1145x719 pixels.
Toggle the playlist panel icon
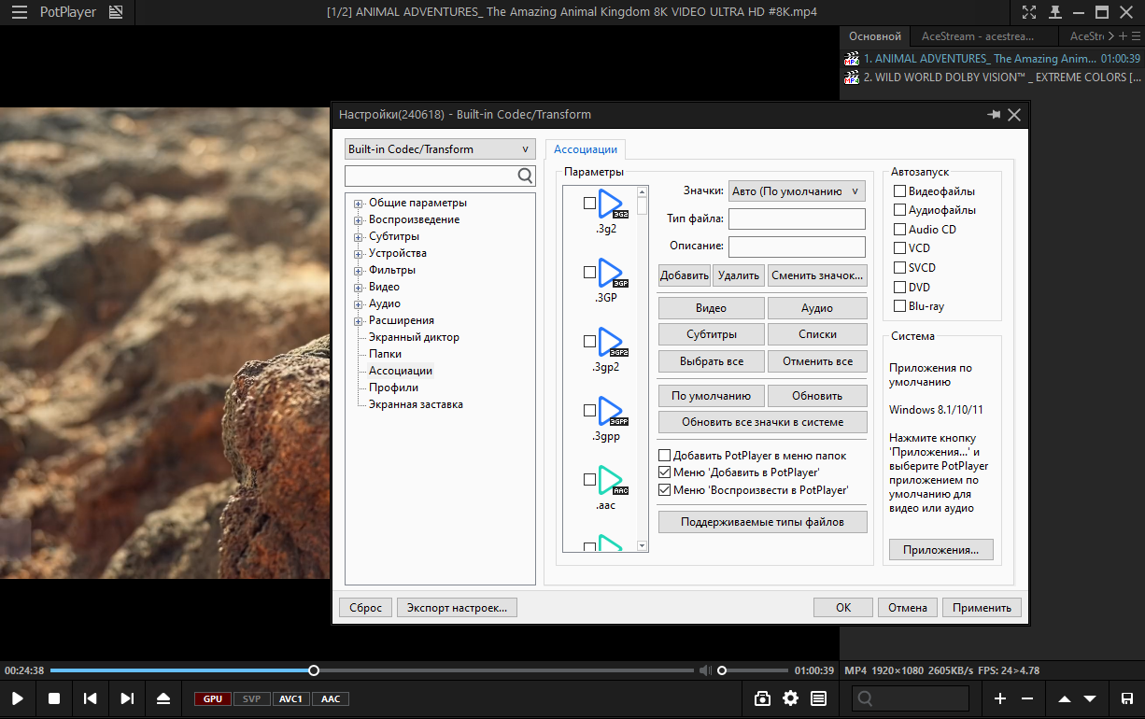click(x=819, y=698)
